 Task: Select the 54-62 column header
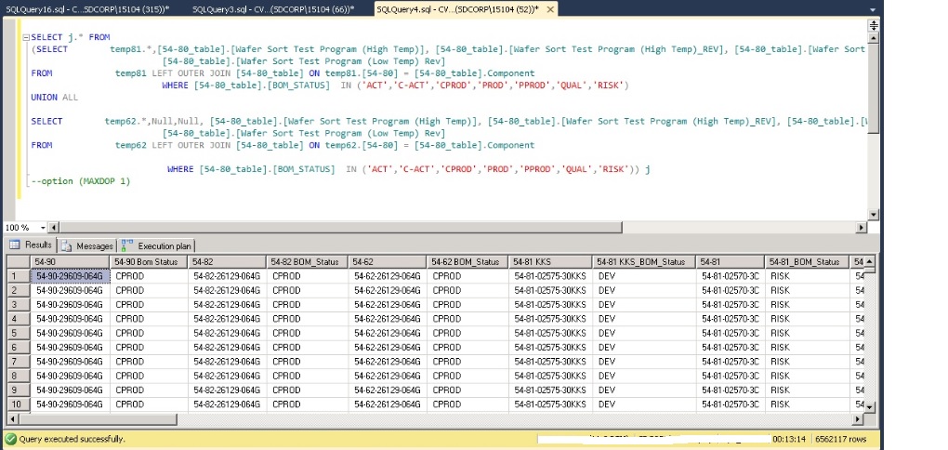[388, 262]
